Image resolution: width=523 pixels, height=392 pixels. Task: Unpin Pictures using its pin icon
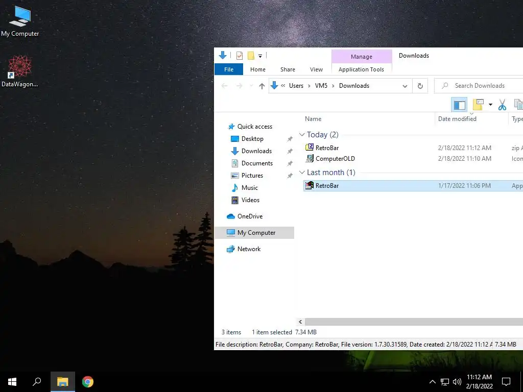pos(290,176)
